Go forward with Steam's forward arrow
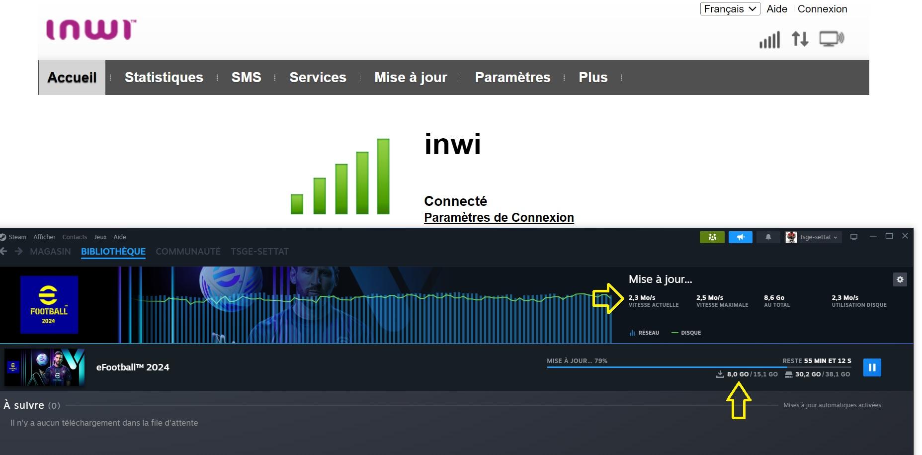Viewport: 922px width, 455px height. click(x=19, y=252)
